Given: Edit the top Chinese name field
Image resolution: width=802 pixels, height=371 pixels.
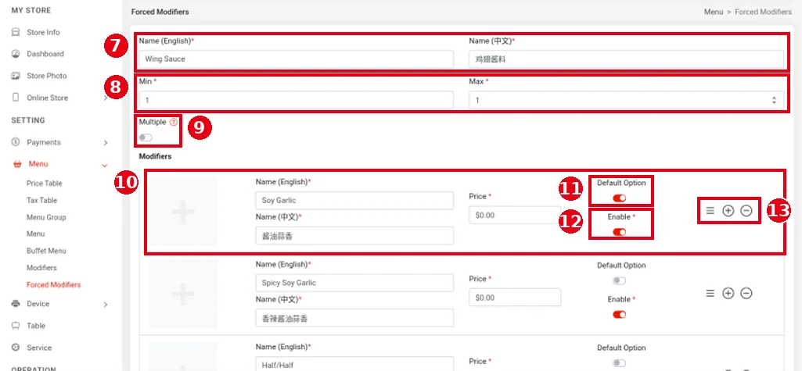Looking at the screenshot, I should pos(626,59).
